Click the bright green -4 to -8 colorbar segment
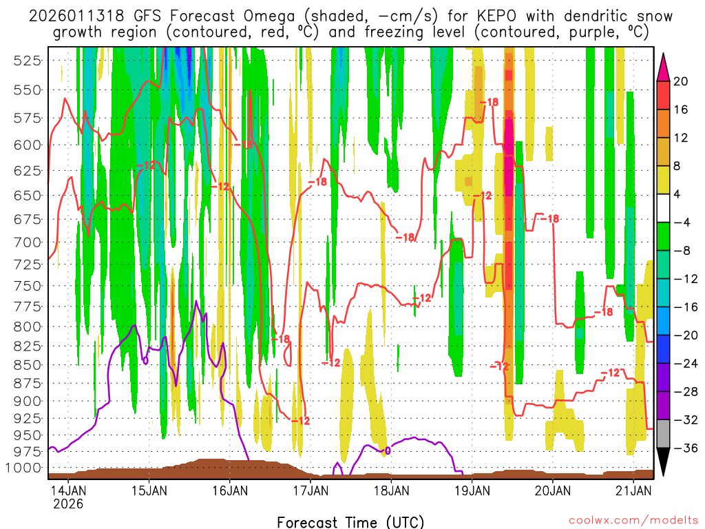The height and width of the screenshot is (529, 705). [x=663, y=236]
